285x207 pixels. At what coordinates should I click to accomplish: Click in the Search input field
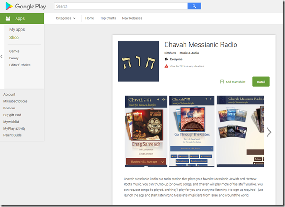[121, 6]
